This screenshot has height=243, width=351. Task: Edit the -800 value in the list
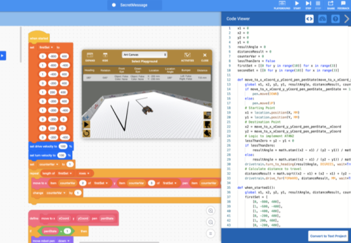click(53, 56)
